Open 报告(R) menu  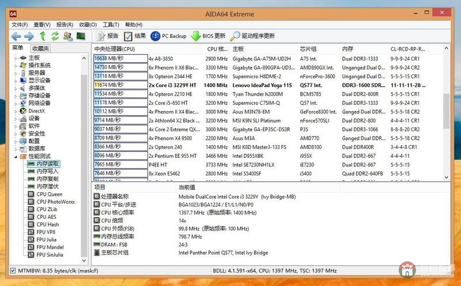point(65,25)
